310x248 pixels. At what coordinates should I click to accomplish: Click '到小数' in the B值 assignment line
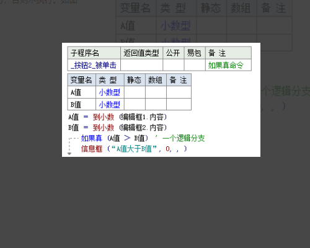click(x=104, y=128)
